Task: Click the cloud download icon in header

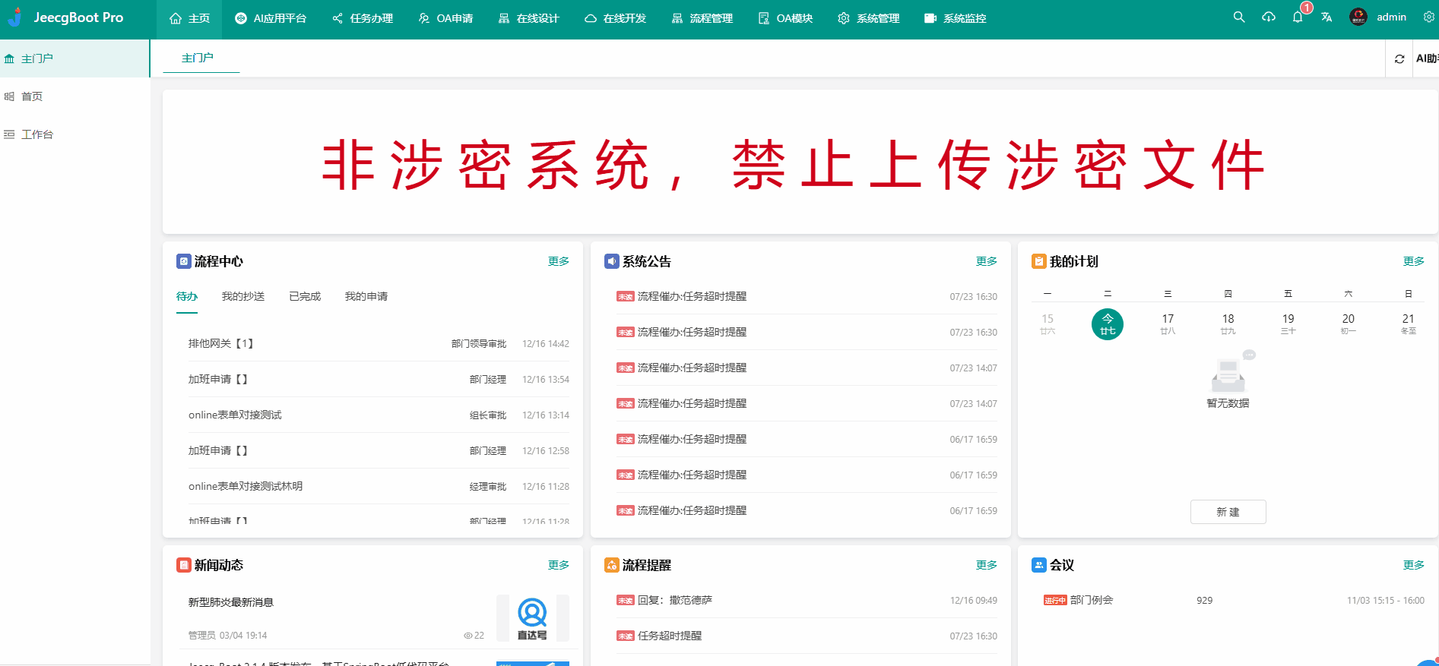Action: 1268,17
